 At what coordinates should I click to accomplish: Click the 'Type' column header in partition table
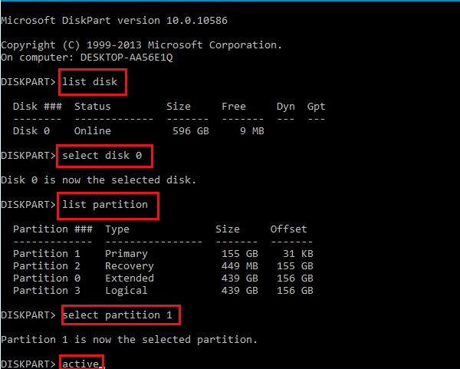117,229
